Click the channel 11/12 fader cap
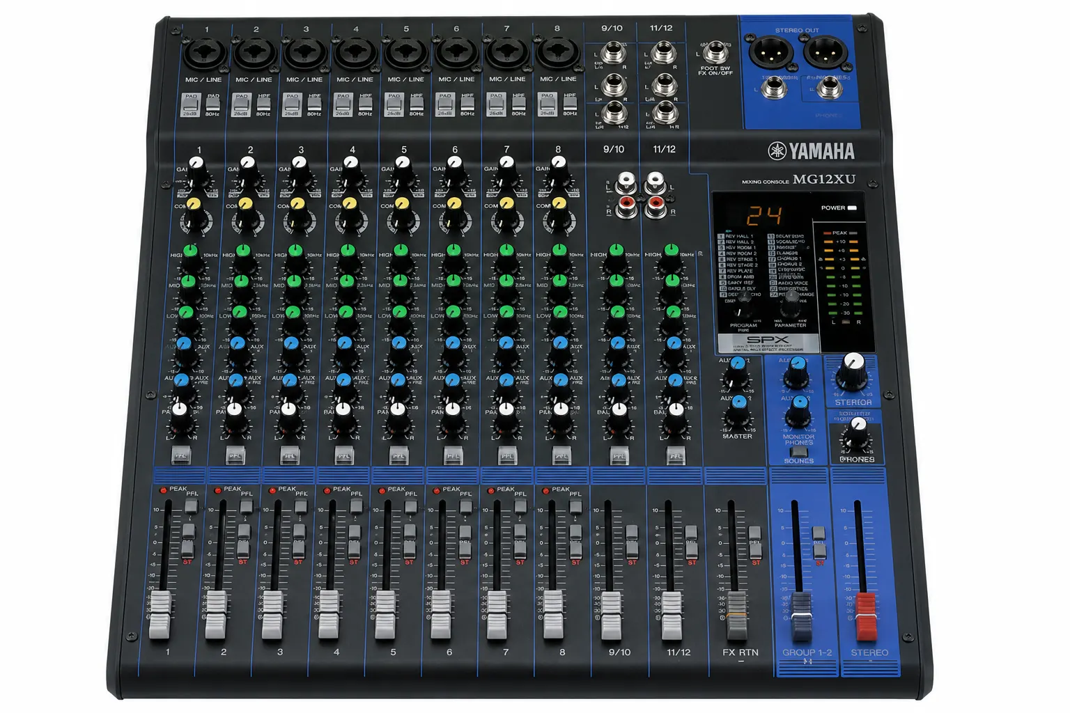The image size is (1070, 713). 672,615
